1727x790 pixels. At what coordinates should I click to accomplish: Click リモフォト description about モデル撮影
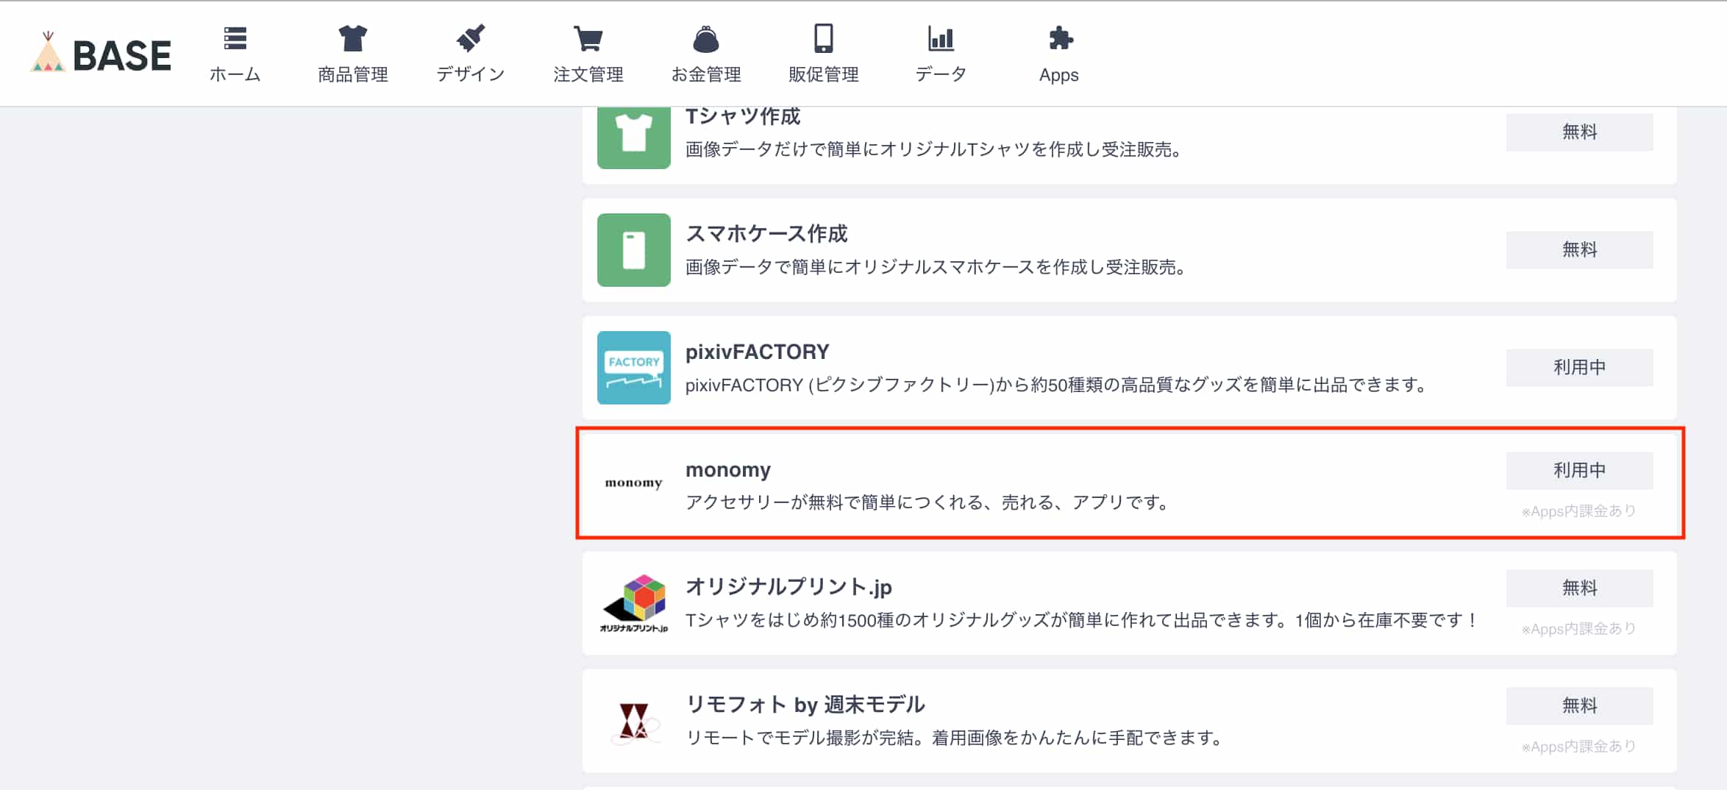pos(955,738)
